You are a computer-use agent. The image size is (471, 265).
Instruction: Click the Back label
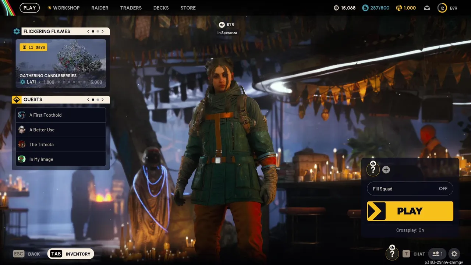click(x=34, y=254)
